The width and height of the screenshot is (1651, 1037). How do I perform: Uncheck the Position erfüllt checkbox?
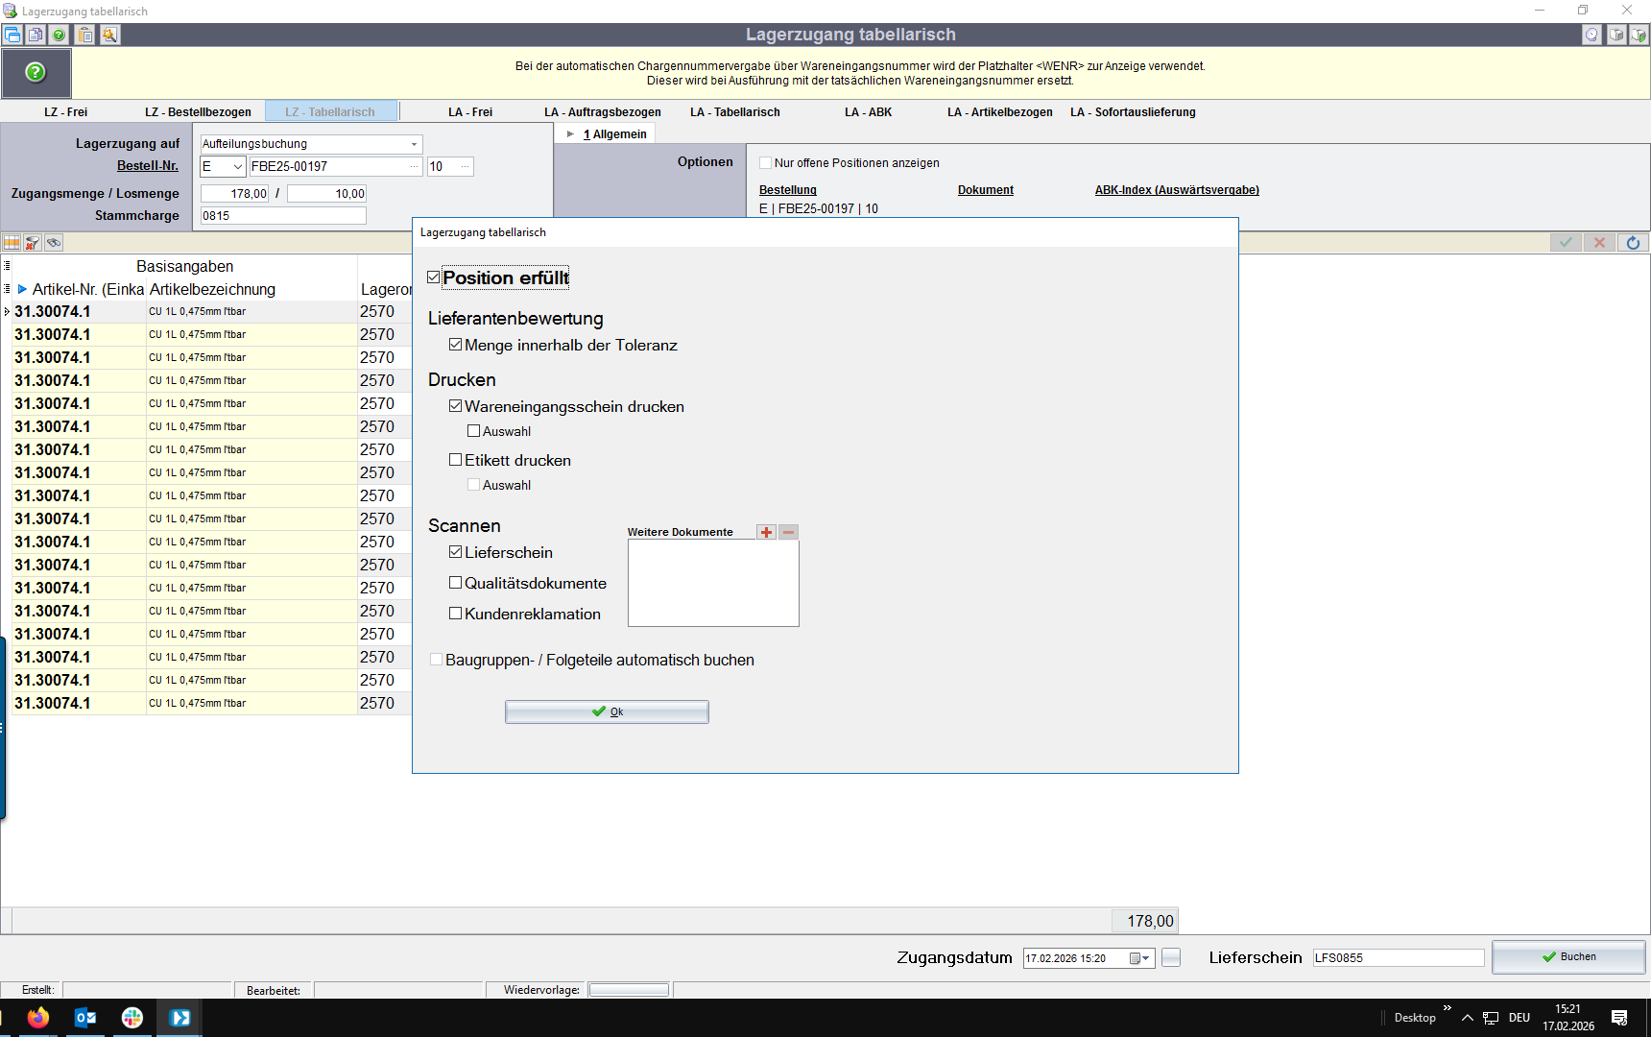click(x=434, y=277)
